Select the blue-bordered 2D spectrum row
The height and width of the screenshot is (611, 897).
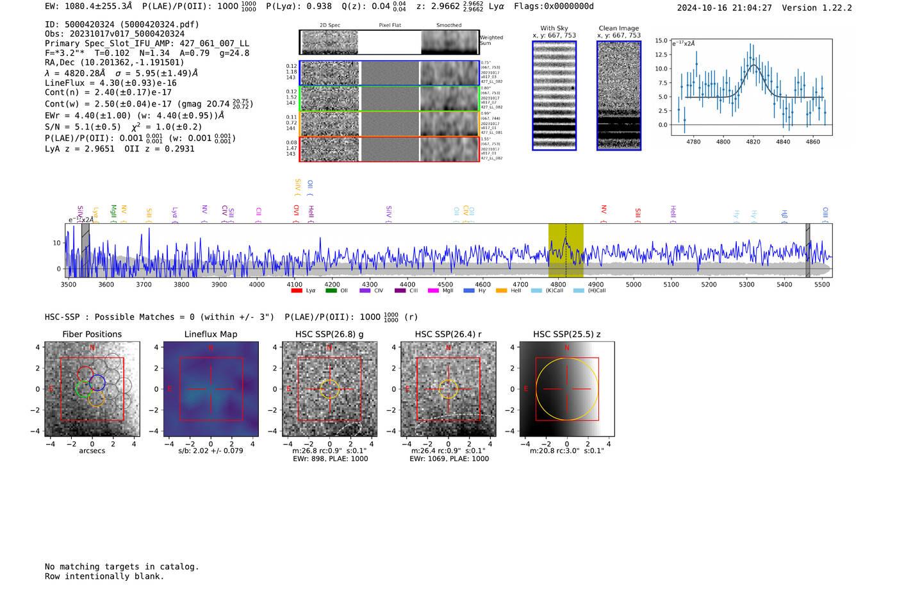point(390,73)
